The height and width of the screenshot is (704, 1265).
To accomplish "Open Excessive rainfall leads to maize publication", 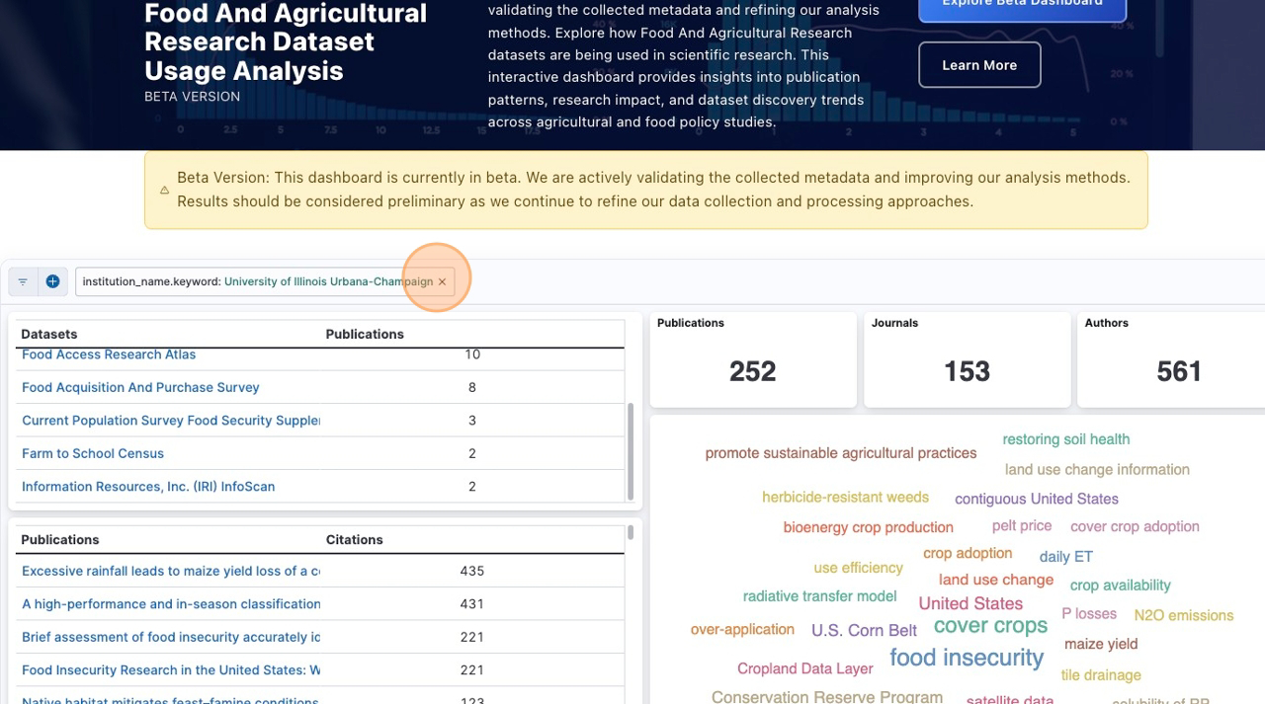I will pyautogui.click(x=171, y=571).
